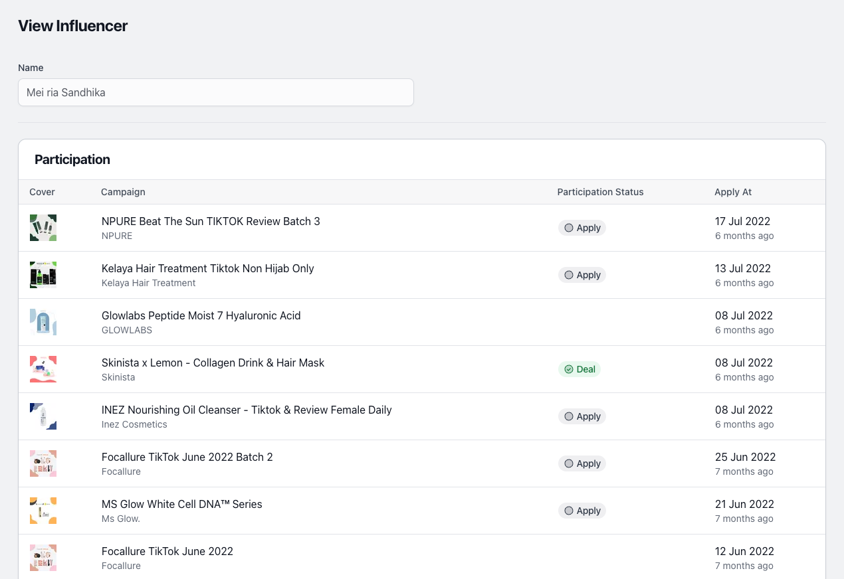Open Focallure TikTok June 2022 Batch 2 title
The image size is (844, 579).
(187, 457)
